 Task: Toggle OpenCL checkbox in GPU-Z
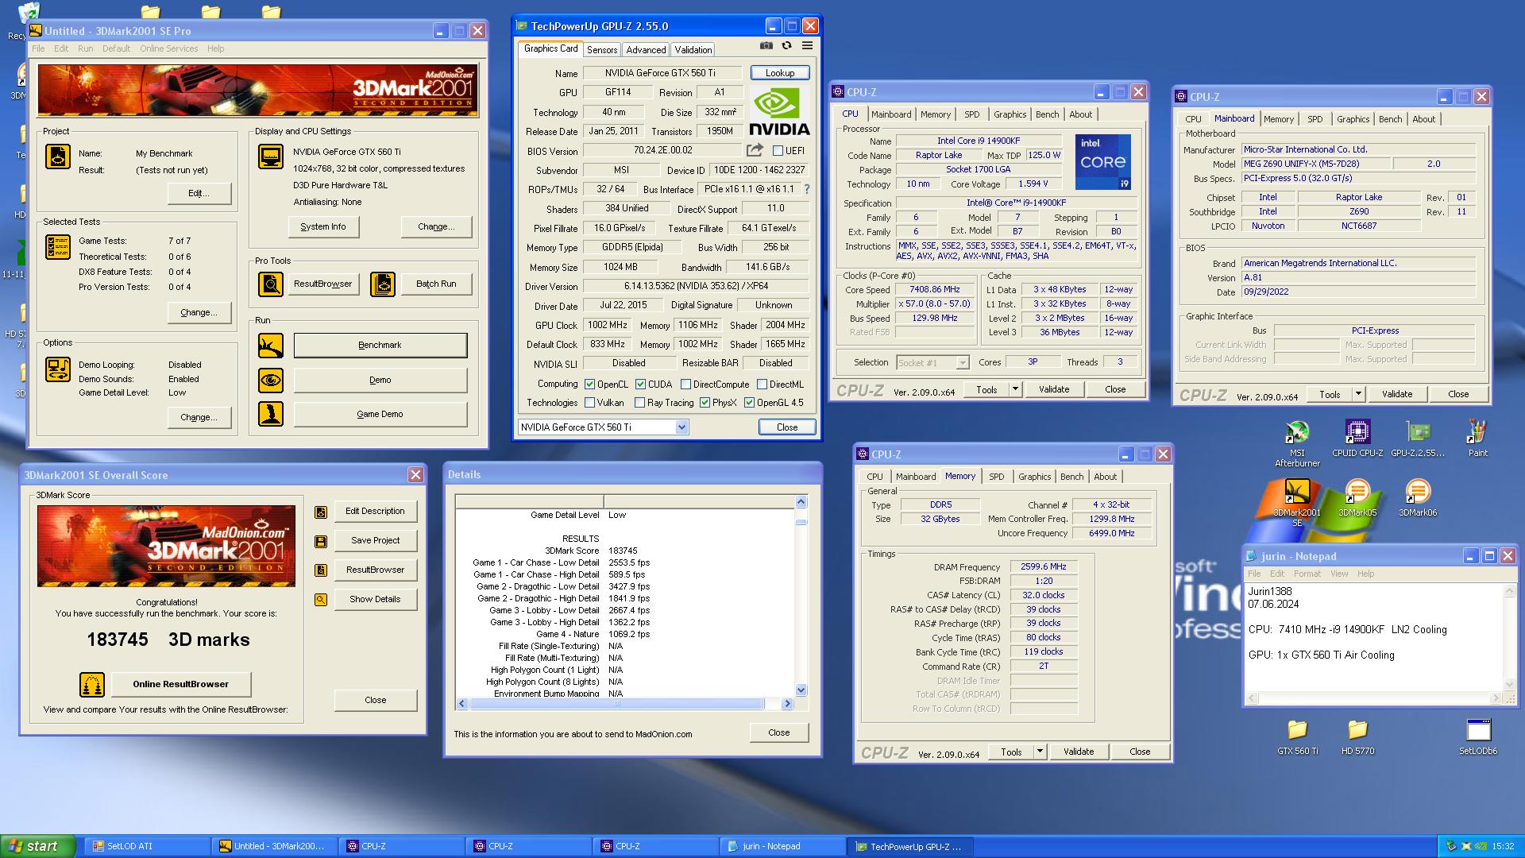tap(589, 384)
